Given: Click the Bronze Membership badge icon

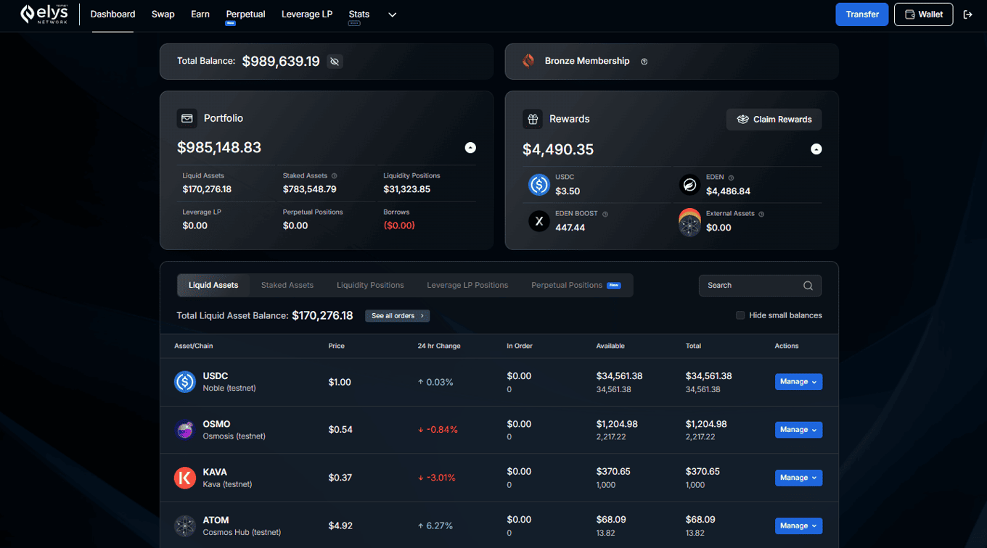Looking at the screenshot, I should [x=528, y=61].
